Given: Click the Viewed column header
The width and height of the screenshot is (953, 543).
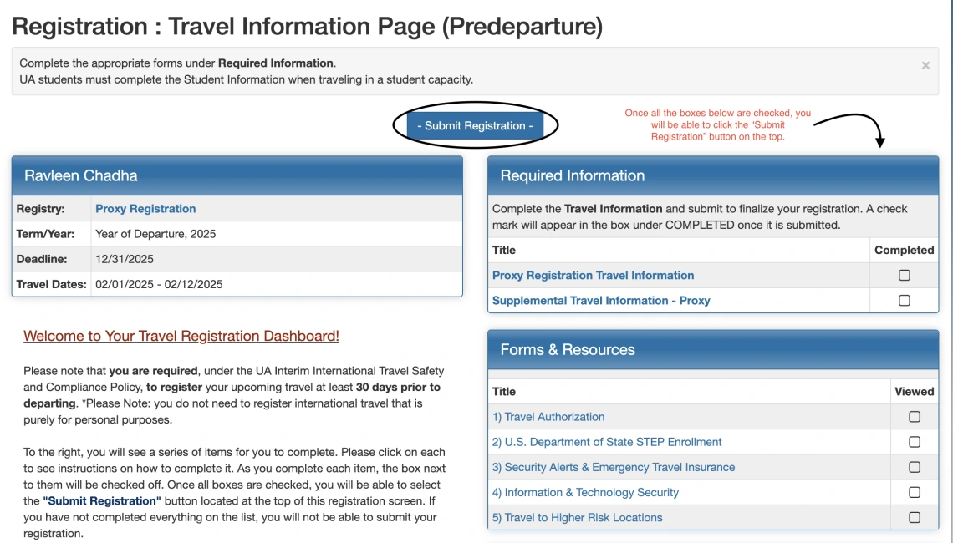Looking at the screenshot, I should pyautogui.click(x=914, y=392).
